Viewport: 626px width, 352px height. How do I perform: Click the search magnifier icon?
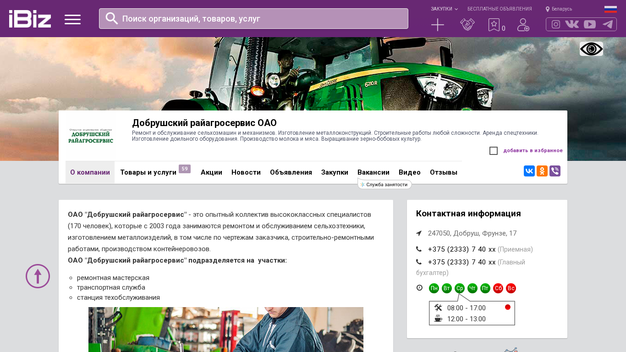coord(112,18)
